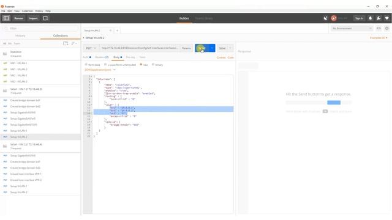Click the environment quick-look eye icon

click(379, 29)
